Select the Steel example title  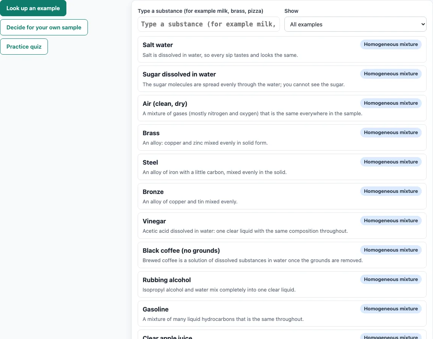[150, 162]
